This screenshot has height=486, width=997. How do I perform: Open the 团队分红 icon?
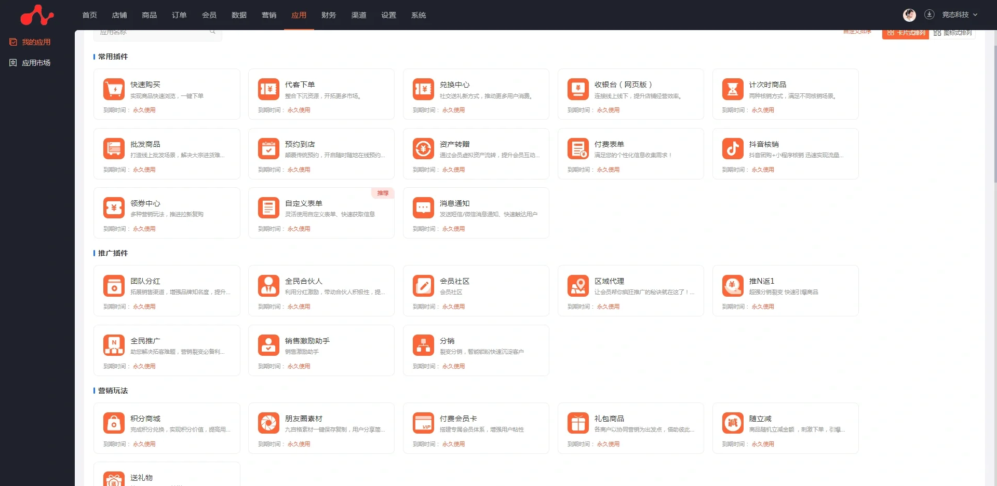(114, 286)
